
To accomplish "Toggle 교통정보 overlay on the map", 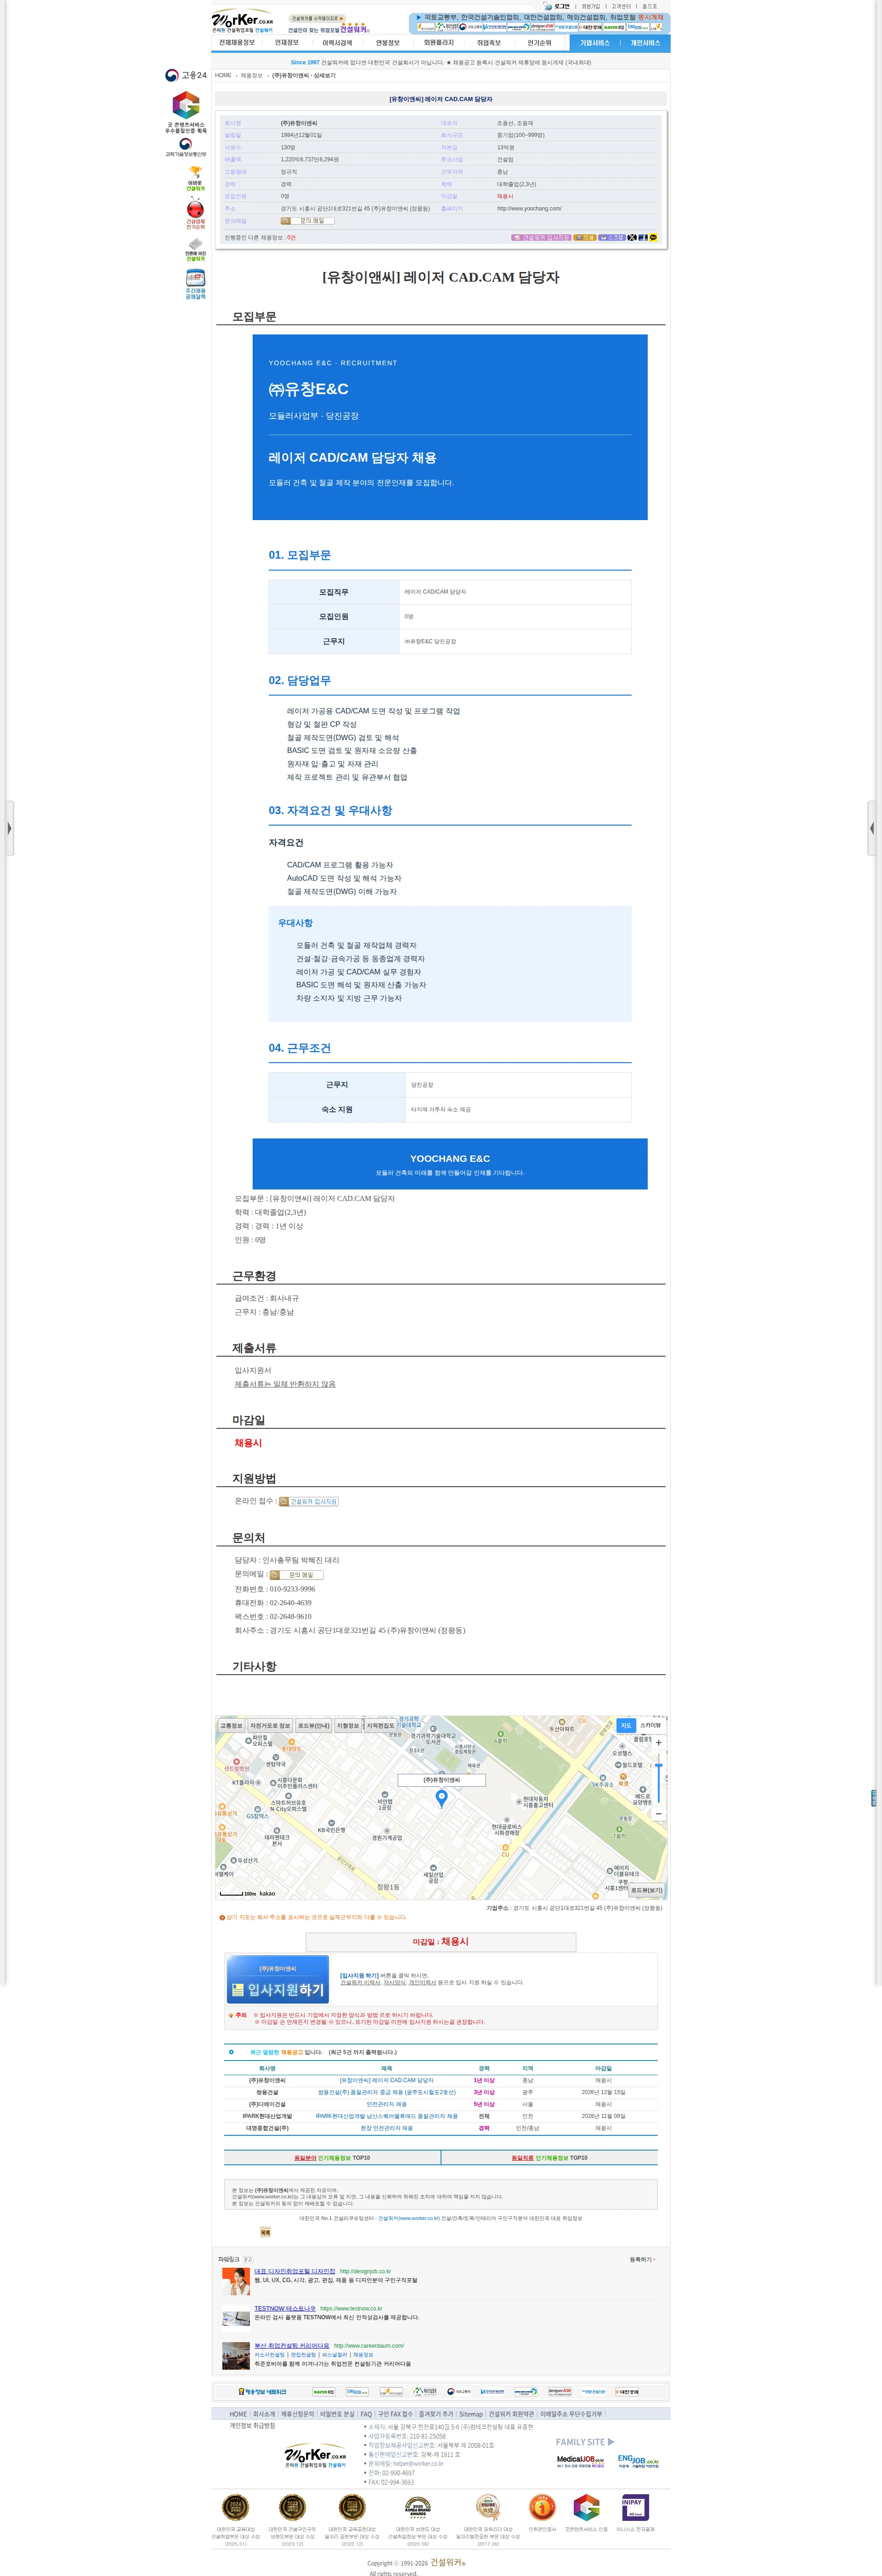I will (x=231, y=1725).
